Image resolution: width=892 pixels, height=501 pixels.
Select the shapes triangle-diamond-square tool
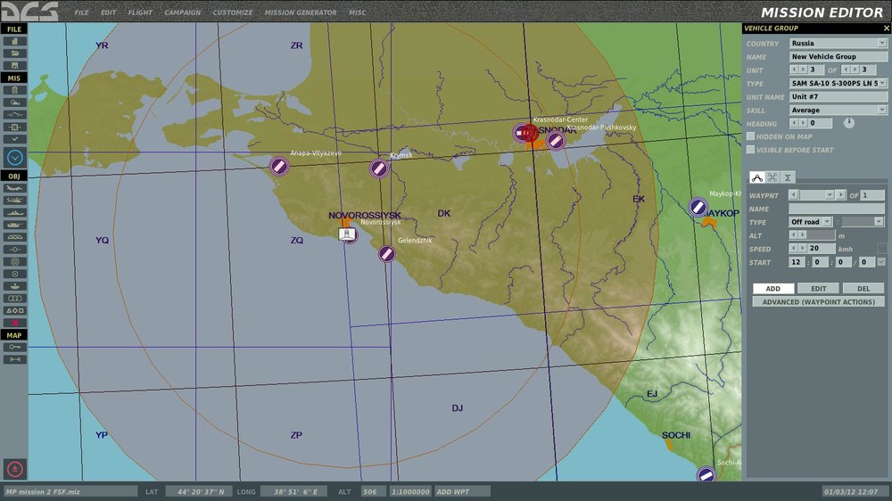[x=15, y=310]
